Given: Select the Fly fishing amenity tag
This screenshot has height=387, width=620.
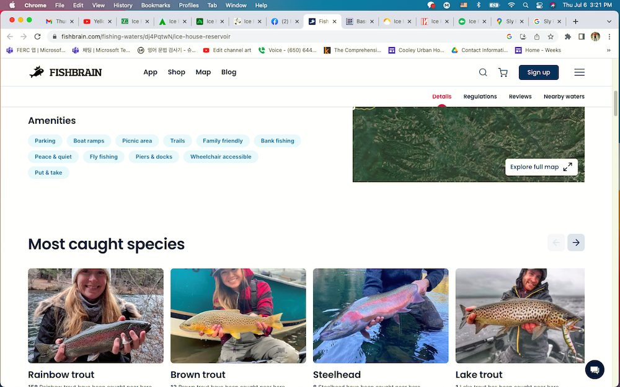Looking at the screenshot, I should click(x=104, y=157).
